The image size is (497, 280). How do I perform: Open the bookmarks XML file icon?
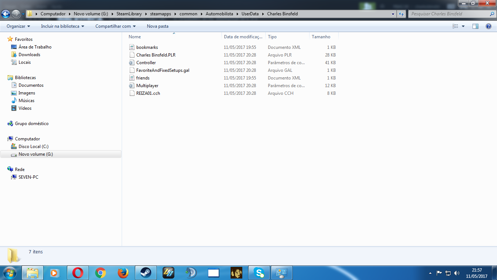[132, 47]
